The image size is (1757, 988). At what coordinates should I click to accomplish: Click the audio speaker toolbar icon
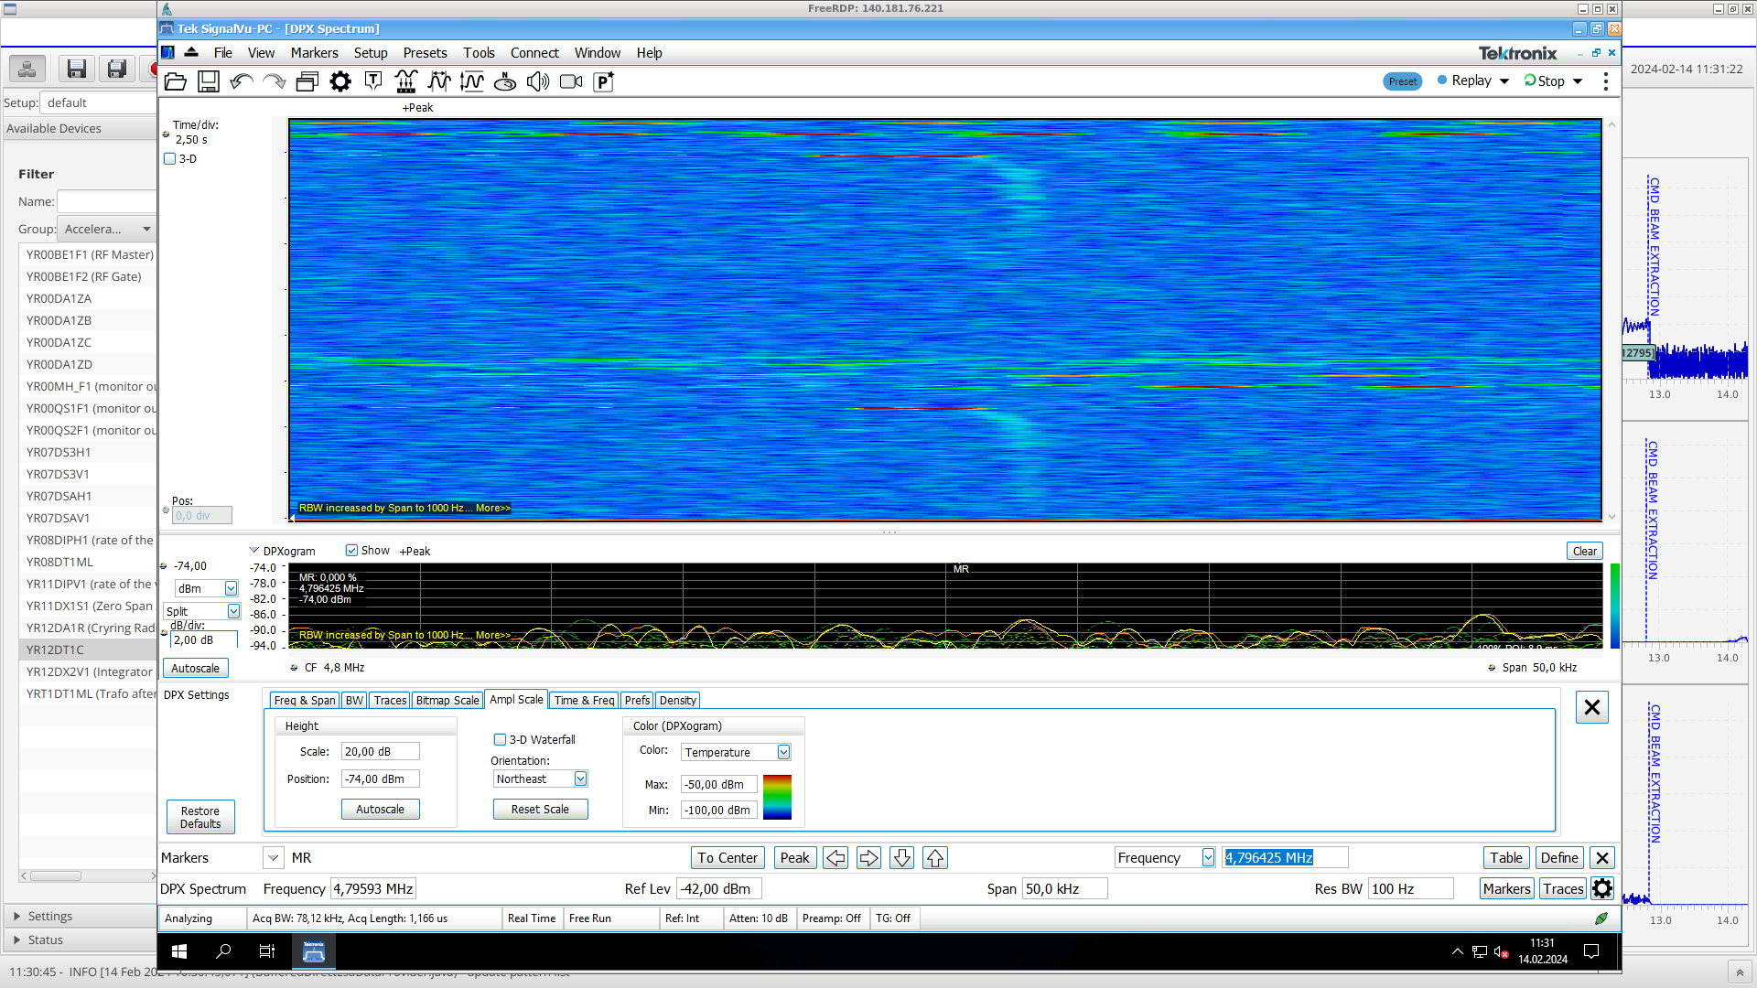click(538, 82)
